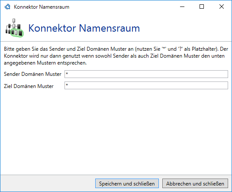This screenshot has height=192, width=232.
Task: Place cursor after asterisk in Ziel field
Action: coord(68,85)
